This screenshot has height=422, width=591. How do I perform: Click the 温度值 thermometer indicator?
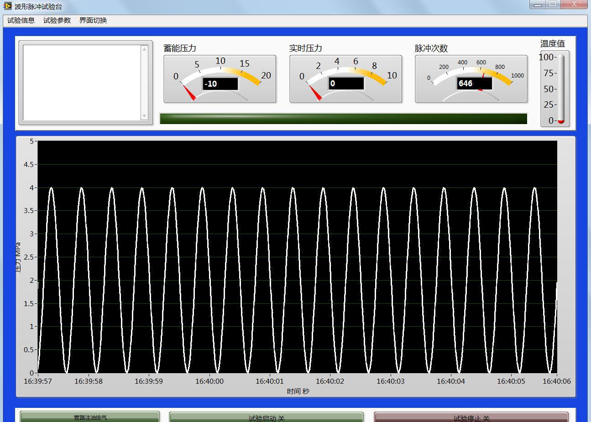(x=560, y=89)
